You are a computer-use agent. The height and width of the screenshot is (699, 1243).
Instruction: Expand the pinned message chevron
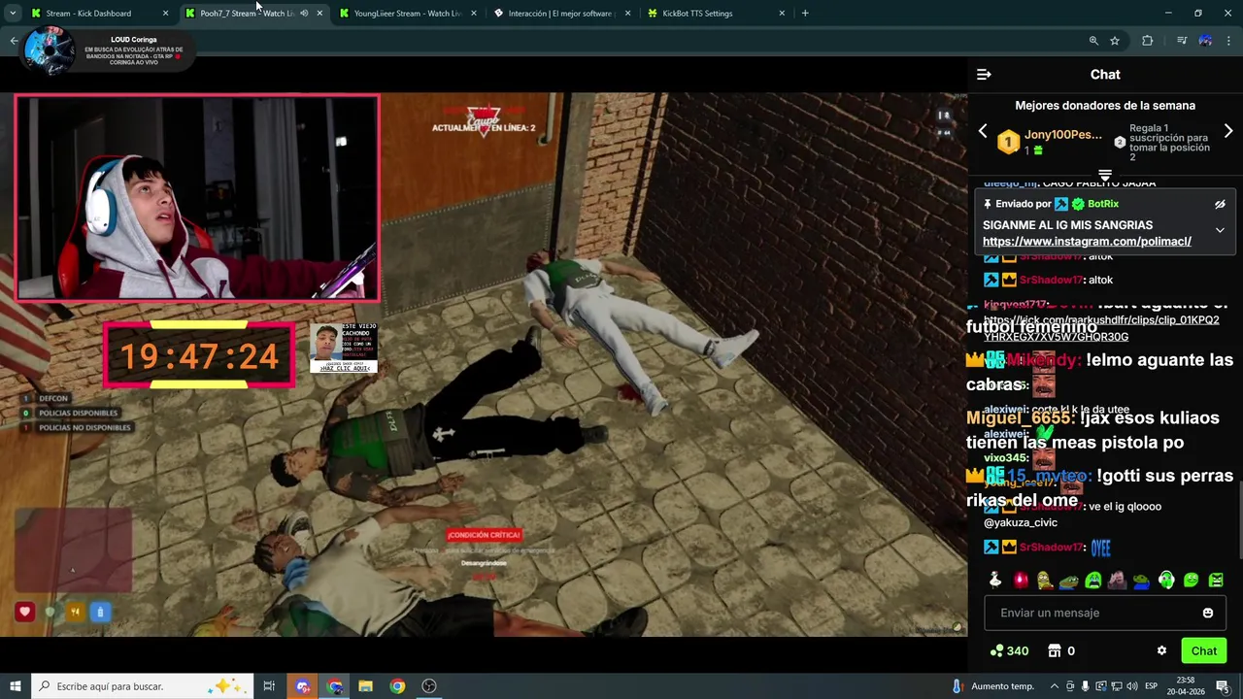pyautogui.click(x=1220, y=230)
